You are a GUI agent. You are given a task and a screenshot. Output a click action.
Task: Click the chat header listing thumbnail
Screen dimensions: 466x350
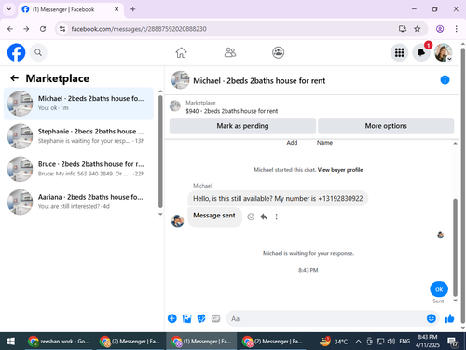[180, 80]
